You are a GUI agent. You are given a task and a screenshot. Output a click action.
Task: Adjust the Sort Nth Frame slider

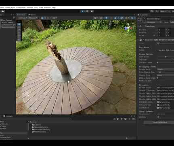tap(157, 62)
